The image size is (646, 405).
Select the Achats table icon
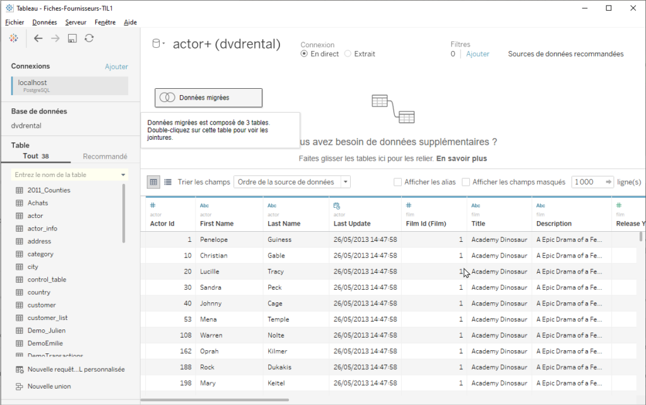(x=20, y=203)
